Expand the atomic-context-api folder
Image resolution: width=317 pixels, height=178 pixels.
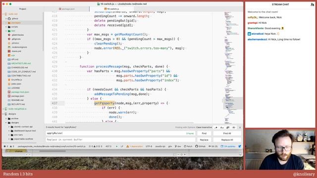coord(9,127)
